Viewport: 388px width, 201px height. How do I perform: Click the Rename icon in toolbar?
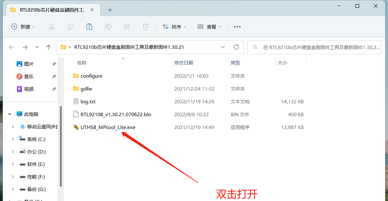pos(108,27)
